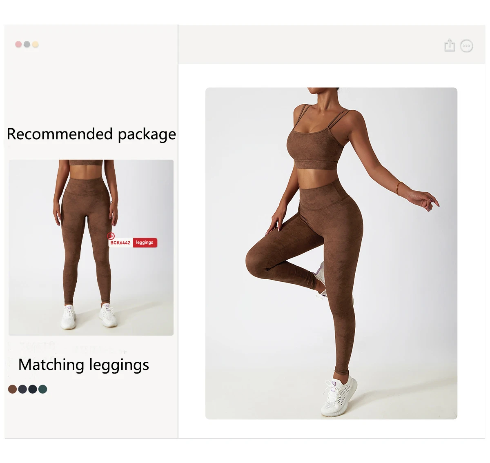Click the main product photo of brown set

331,253
